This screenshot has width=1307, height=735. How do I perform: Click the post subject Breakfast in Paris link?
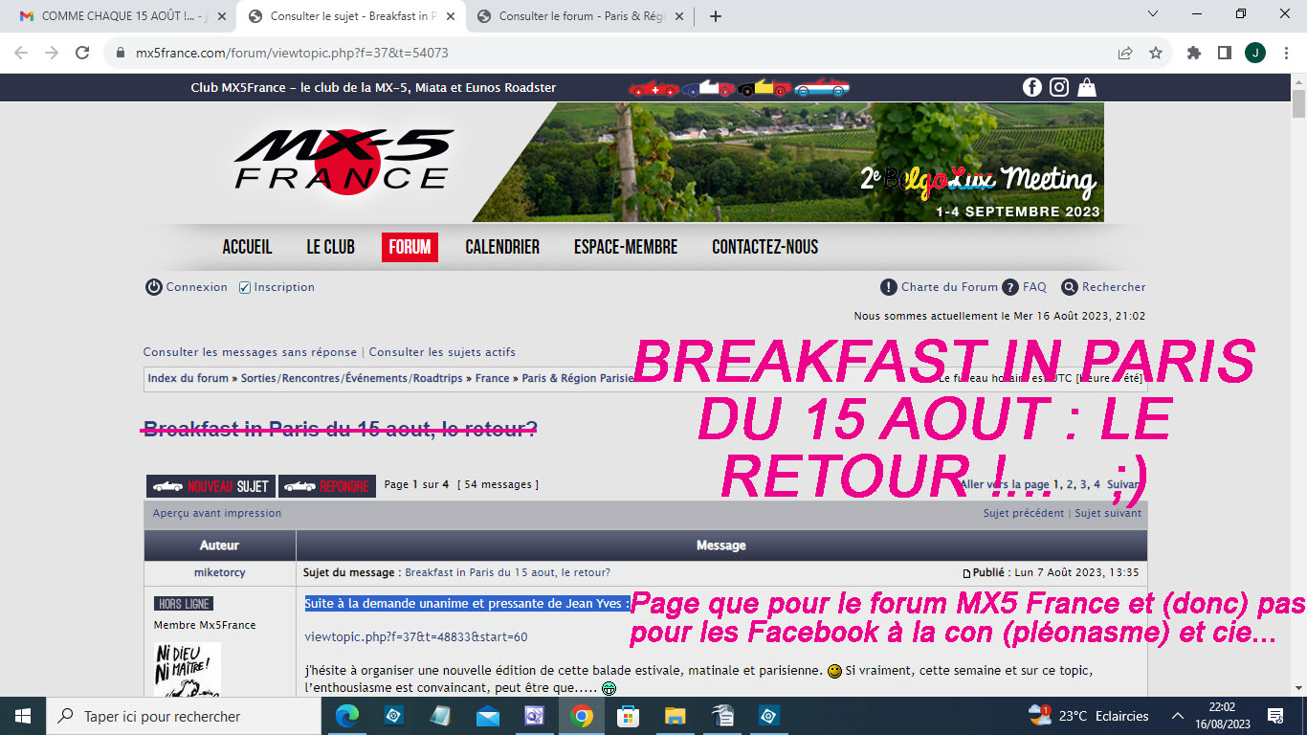(x=507, y=572)
